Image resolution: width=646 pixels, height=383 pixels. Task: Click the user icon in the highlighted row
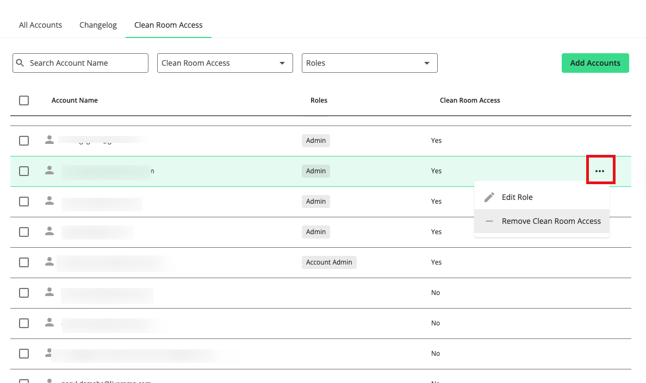pos(49,171)
